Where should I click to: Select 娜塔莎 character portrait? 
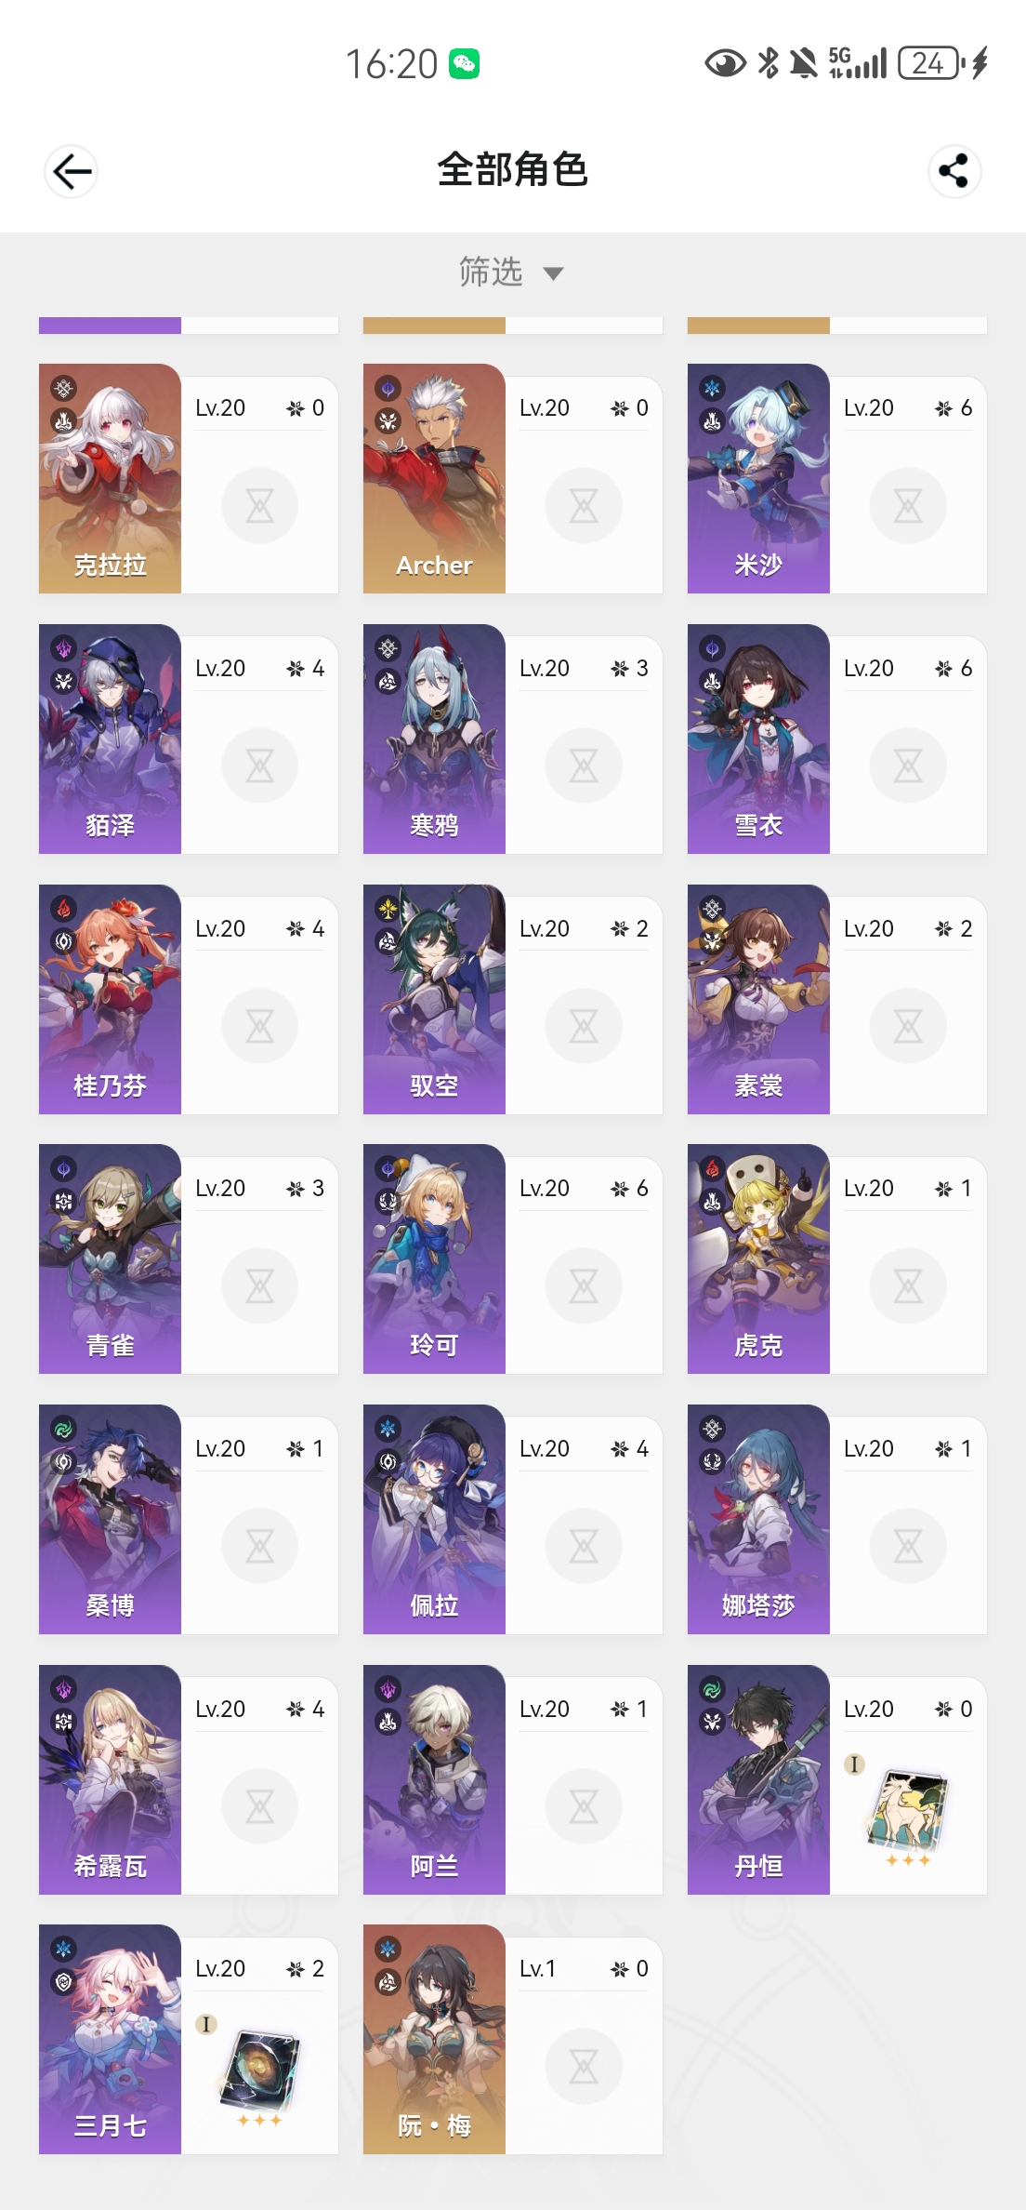(x=758, y=1519)
